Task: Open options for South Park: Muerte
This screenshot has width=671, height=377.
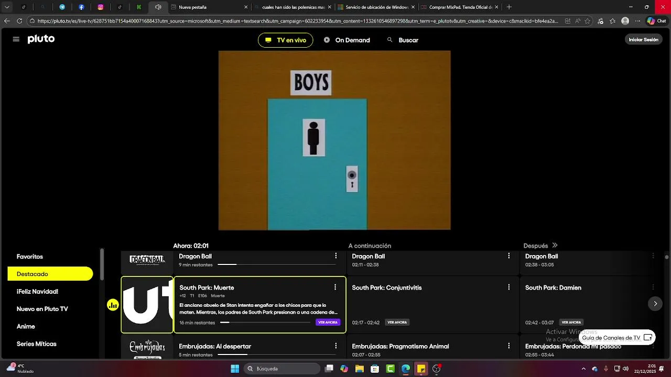Action: pos(335,287)
